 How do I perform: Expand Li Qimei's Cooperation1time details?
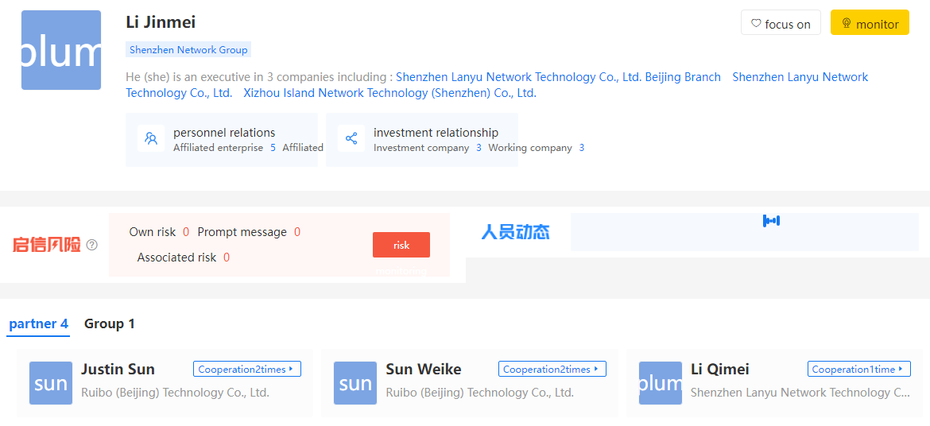(x=858, y=369)
